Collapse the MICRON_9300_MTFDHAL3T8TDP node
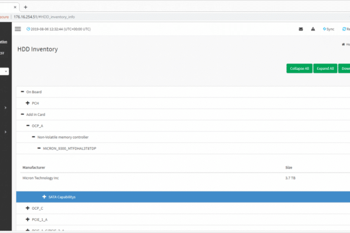The image size is (350, 233). (39, 148)
